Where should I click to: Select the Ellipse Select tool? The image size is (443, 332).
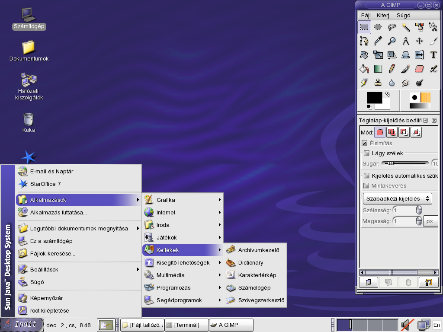tap(378, 27)
